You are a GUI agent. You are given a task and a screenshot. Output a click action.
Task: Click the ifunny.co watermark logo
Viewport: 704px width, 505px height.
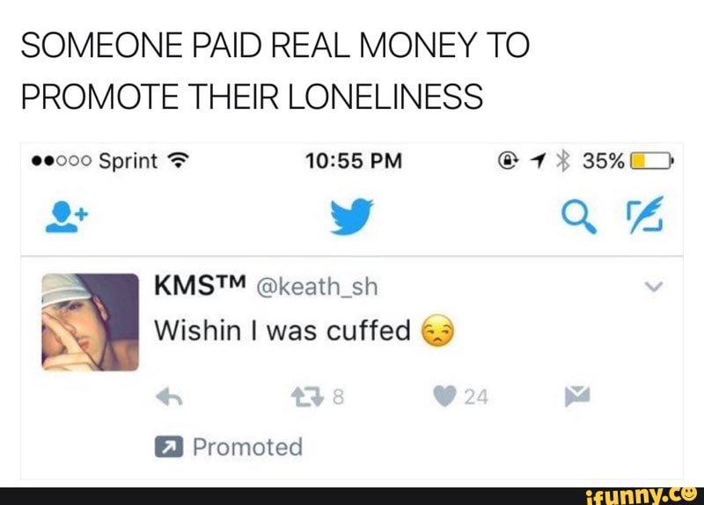642,496
